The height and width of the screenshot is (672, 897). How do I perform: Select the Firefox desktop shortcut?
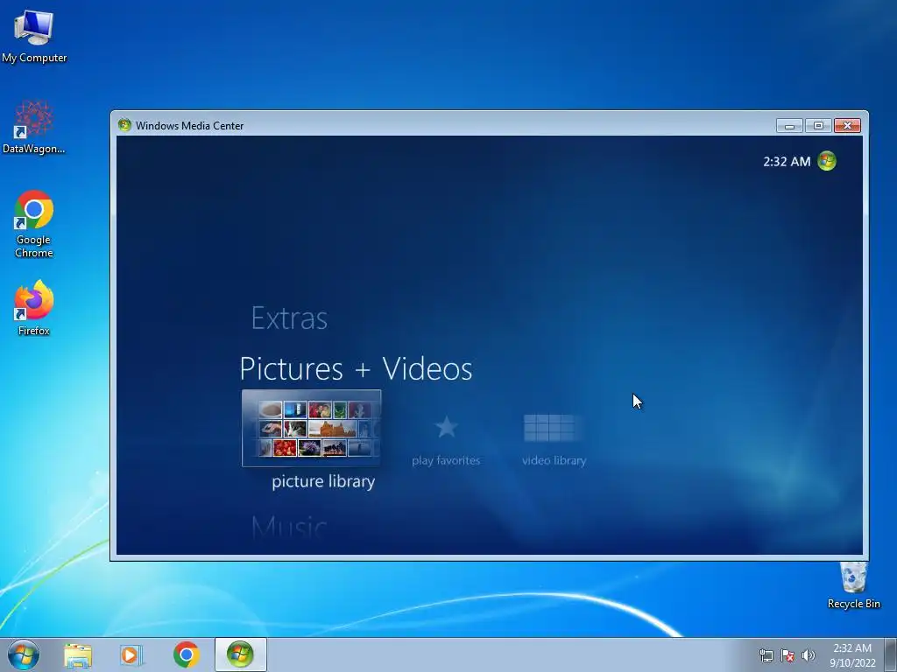tap(34, 308)
